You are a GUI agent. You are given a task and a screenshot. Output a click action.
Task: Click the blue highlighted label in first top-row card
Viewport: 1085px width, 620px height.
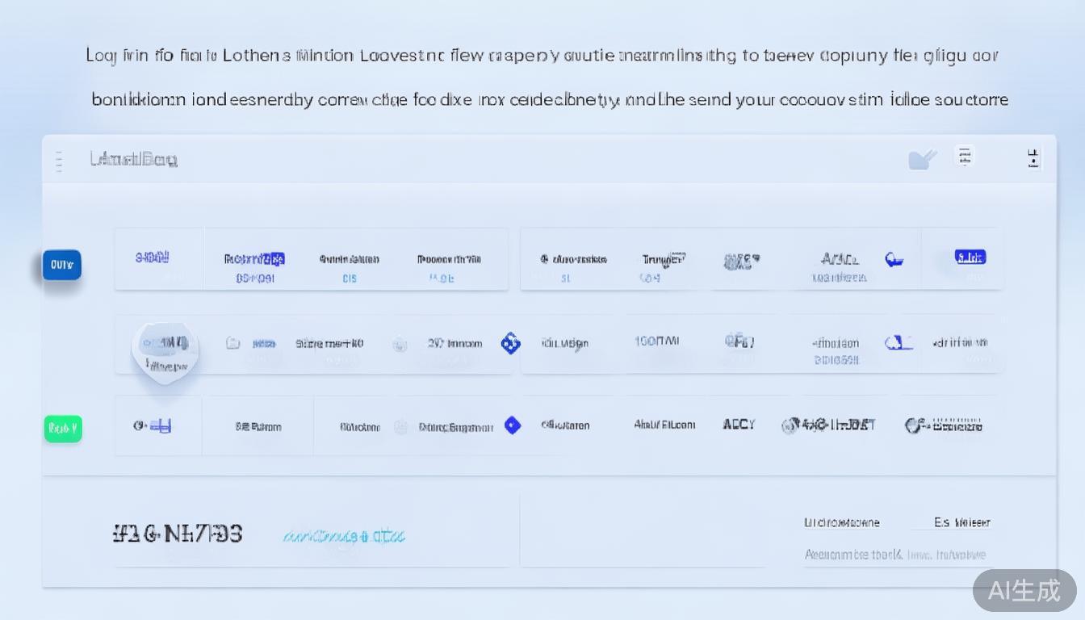coord(254,259)
